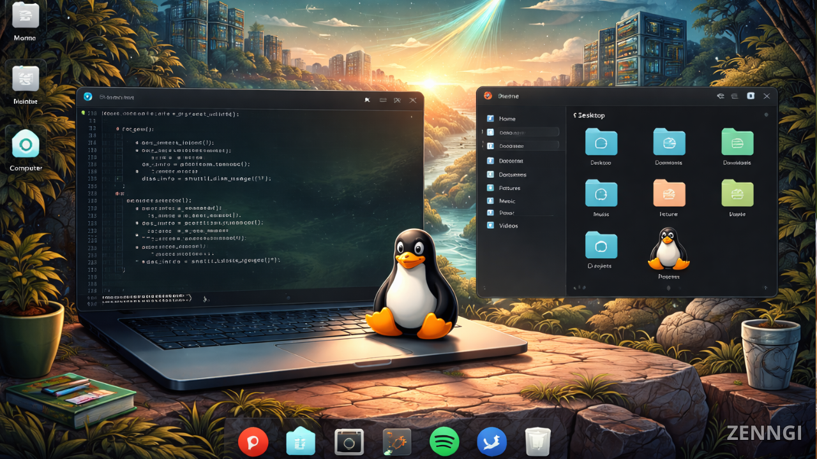Launch the camera screenshot app in dock
The height and width of the screenshot is (459, 817).
pos(349,441)
